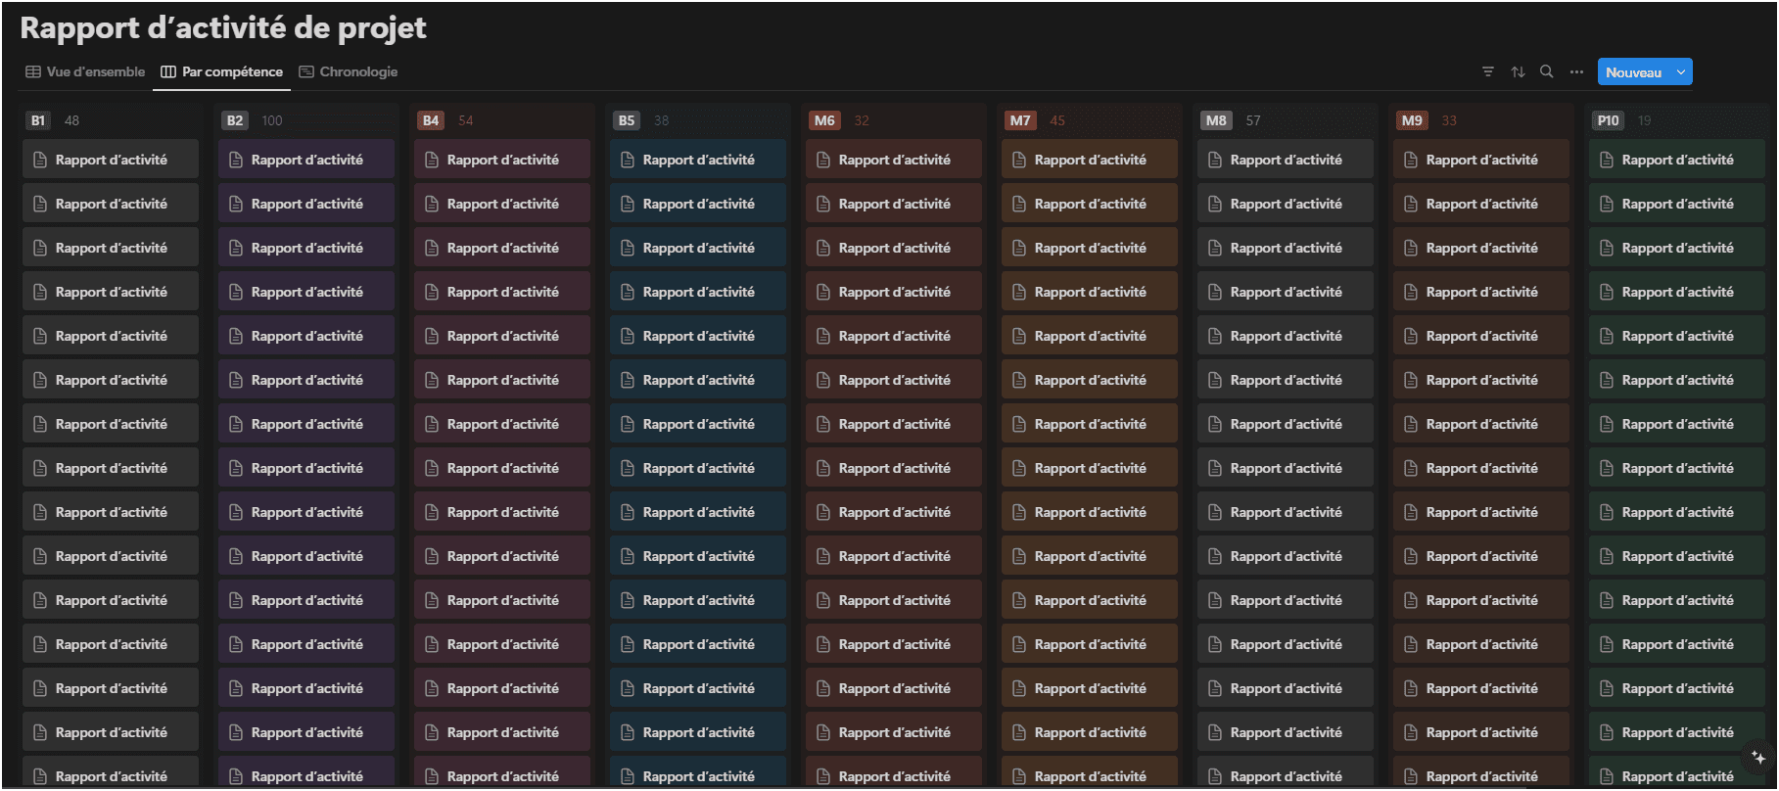The width and height of the screenshot is (1779, 791).
Task: Click the Nouveau button
Action: 1633,72
